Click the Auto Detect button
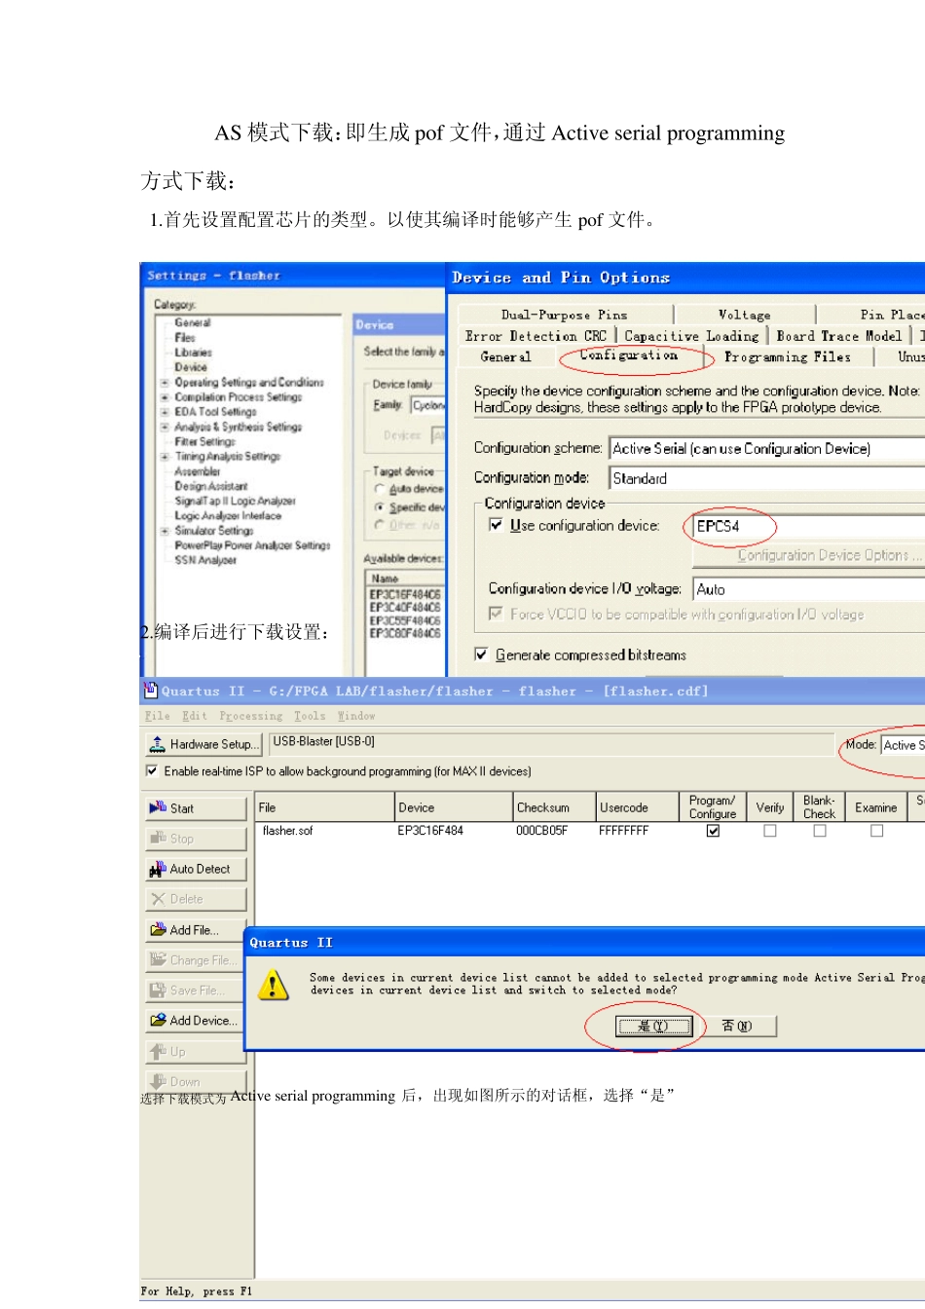Image resolution: width=925 pixels, height=1309 pixels. point(196,869)
